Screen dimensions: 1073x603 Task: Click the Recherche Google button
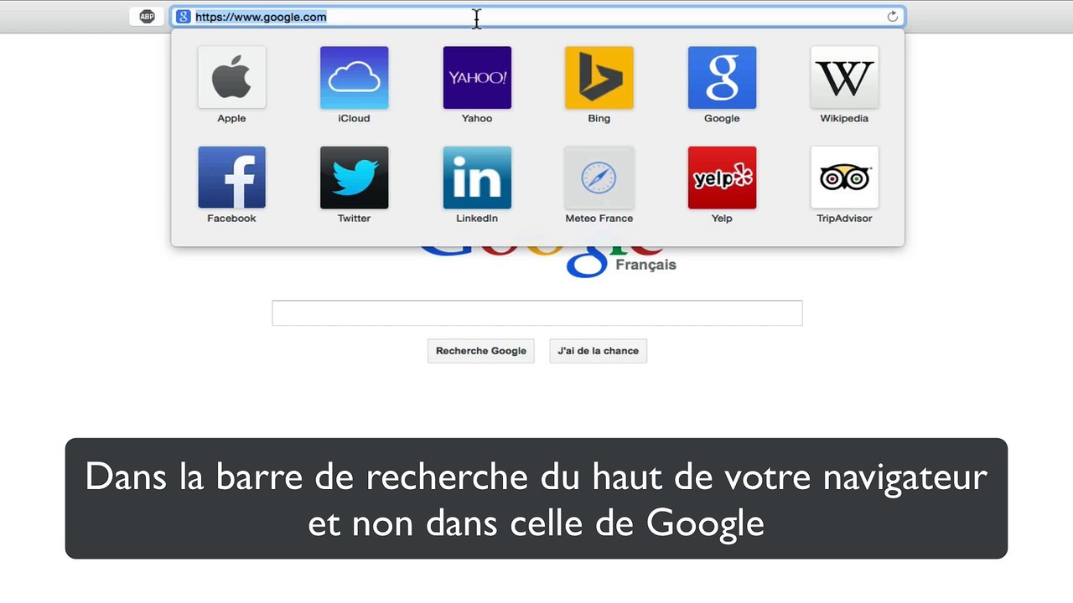coord(481,351)
